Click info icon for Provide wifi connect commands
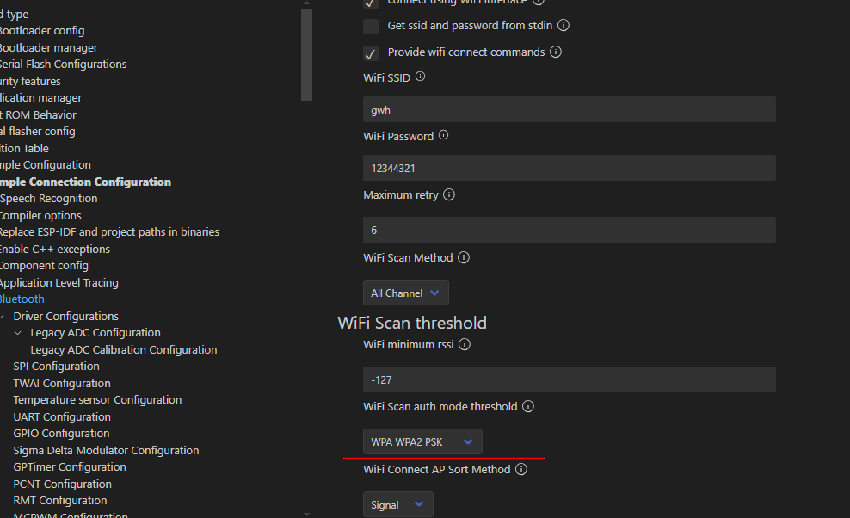Image resolution: width=850 pixels, height=518 pixels. pos(556,52)
